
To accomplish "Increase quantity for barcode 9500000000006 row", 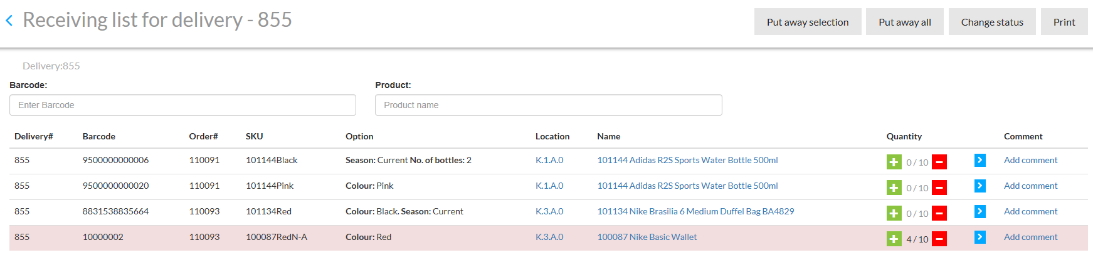I will tap(894, 162).
